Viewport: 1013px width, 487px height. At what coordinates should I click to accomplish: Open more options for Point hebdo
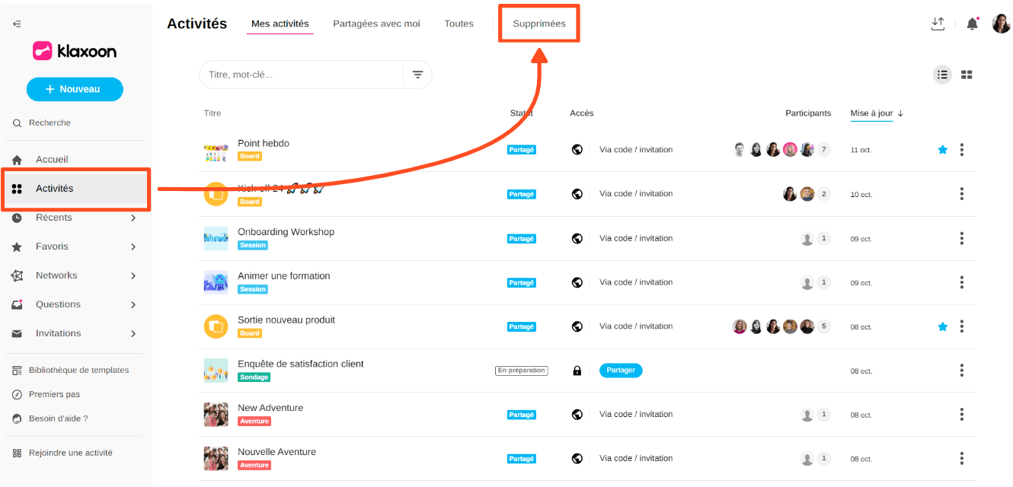tap(961, 150)
